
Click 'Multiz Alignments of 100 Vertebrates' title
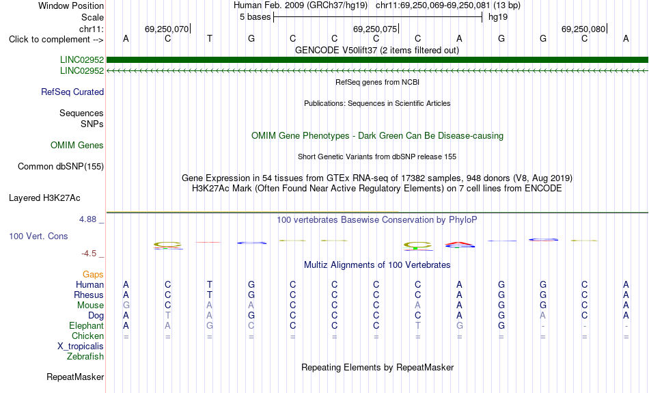tap(377, 265)
